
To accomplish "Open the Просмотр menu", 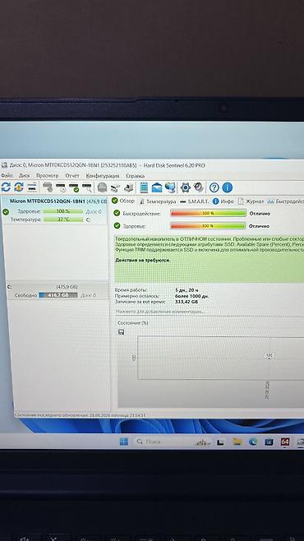I will (x=48, y=175).
